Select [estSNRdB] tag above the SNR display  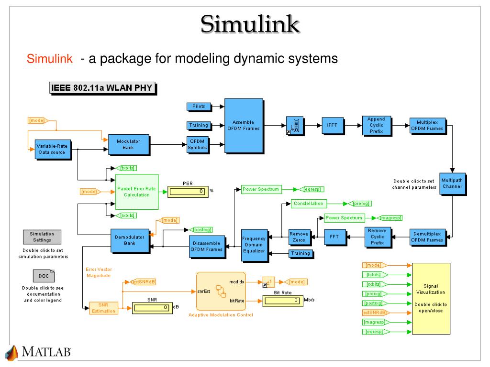[x=143, y=282]
